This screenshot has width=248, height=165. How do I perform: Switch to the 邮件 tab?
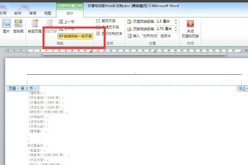(x=18, y=13)
